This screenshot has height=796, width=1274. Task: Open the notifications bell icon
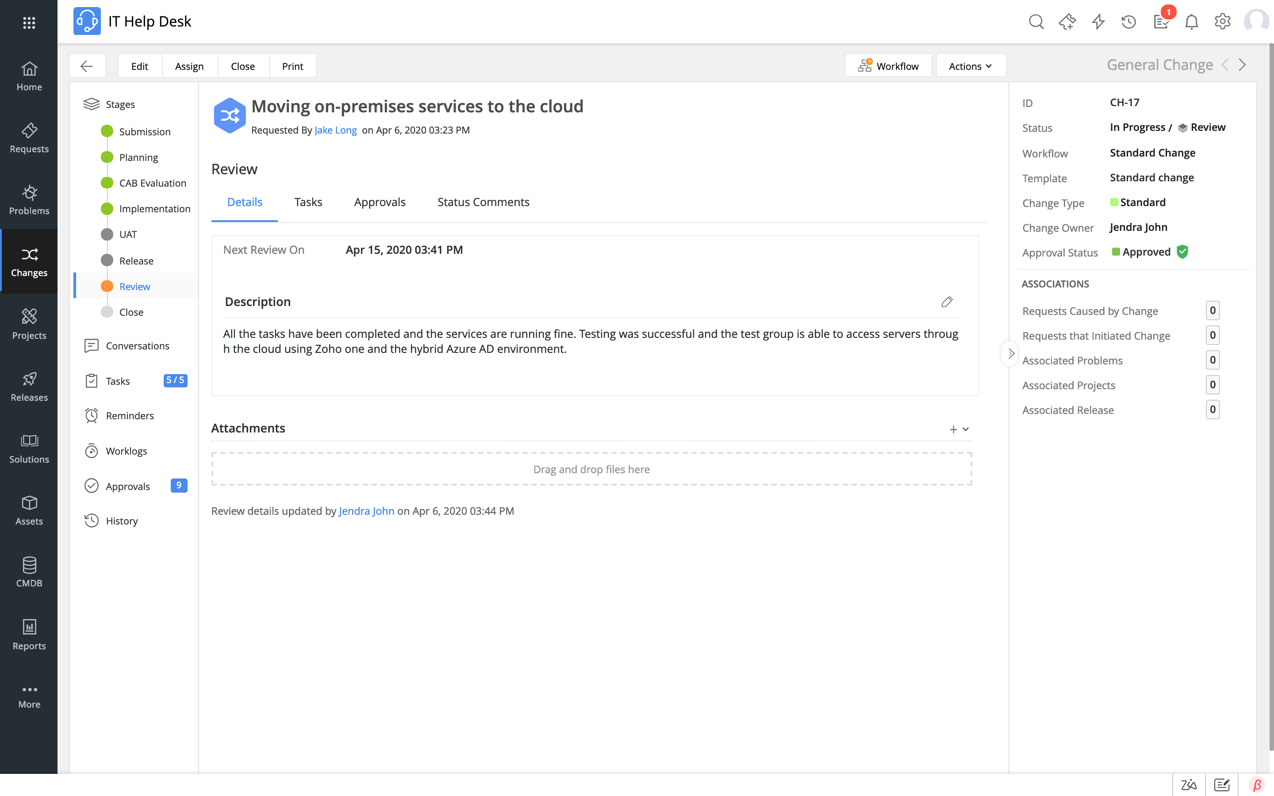tap(1191, 22)
